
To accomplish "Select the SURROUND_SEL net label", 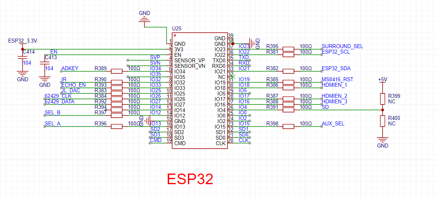I will 343,46.
